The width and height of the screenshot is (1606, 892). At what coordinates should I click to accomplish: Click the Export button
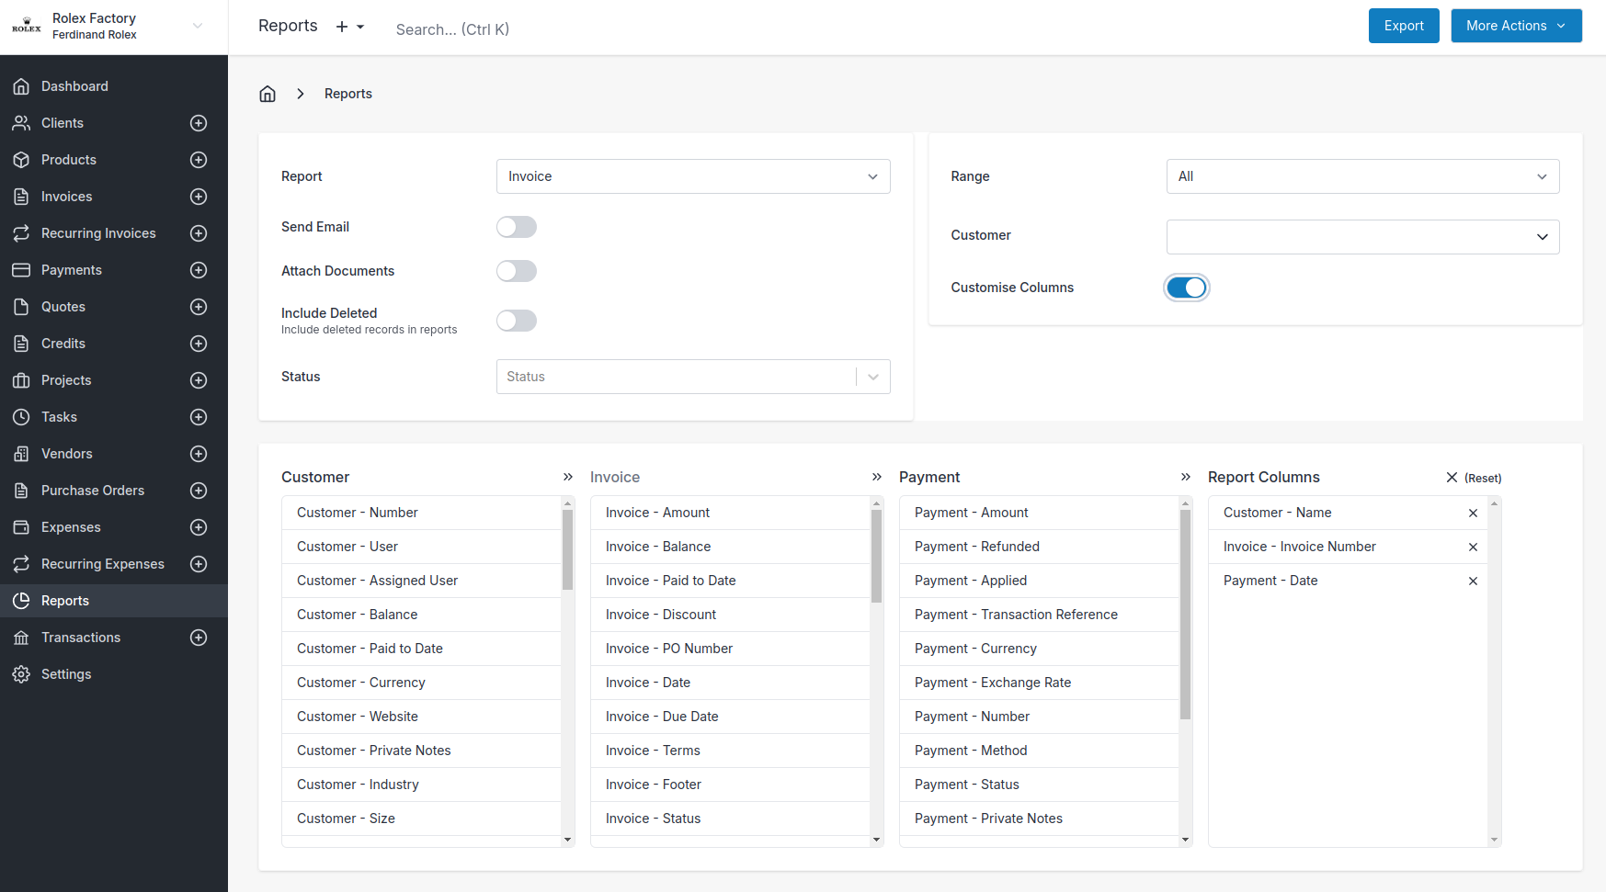click(x=1404, y=26)
